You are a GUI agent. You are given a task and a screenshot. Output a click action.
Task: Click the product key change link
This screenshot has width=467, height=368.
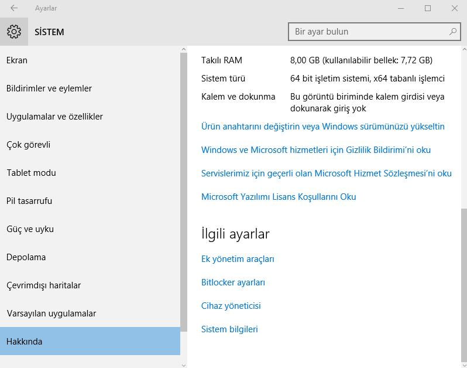[322, 127]
